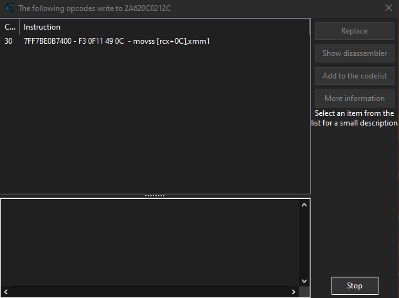The width and height of the screenshot is (399, 298).
Task: Click the Cheat Engine icon in title bar
Action: point(8,8)
